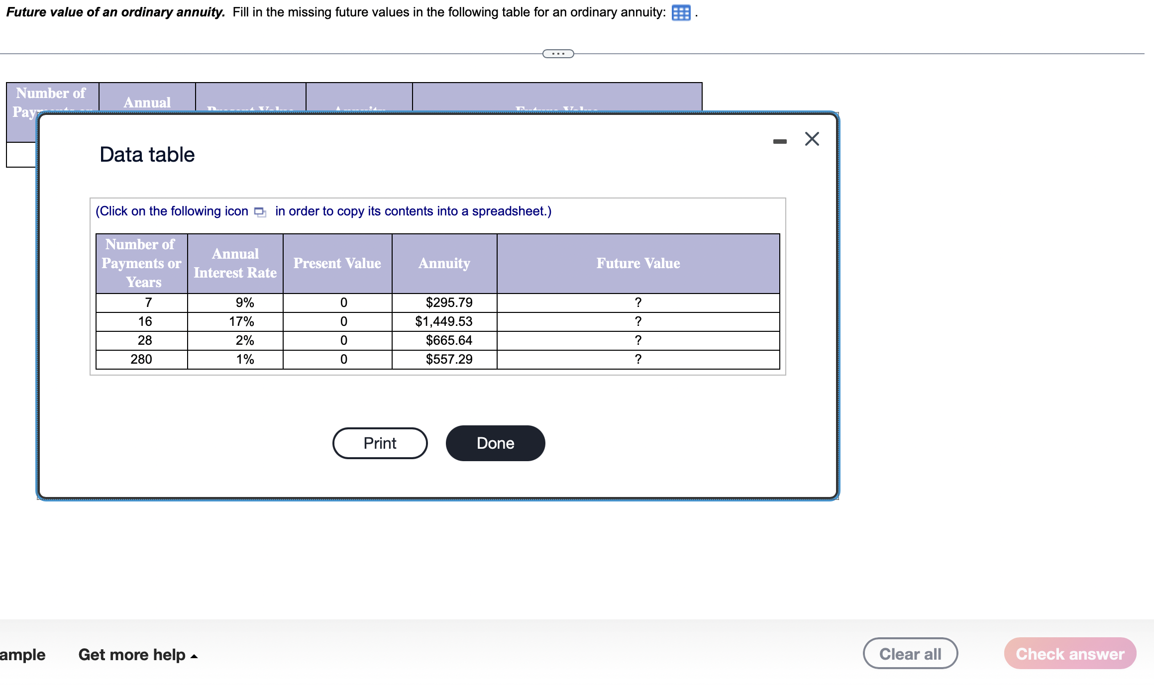Clear all entered answers
Viewport: 1154px width, 692px height.
(x=910, y=653)
